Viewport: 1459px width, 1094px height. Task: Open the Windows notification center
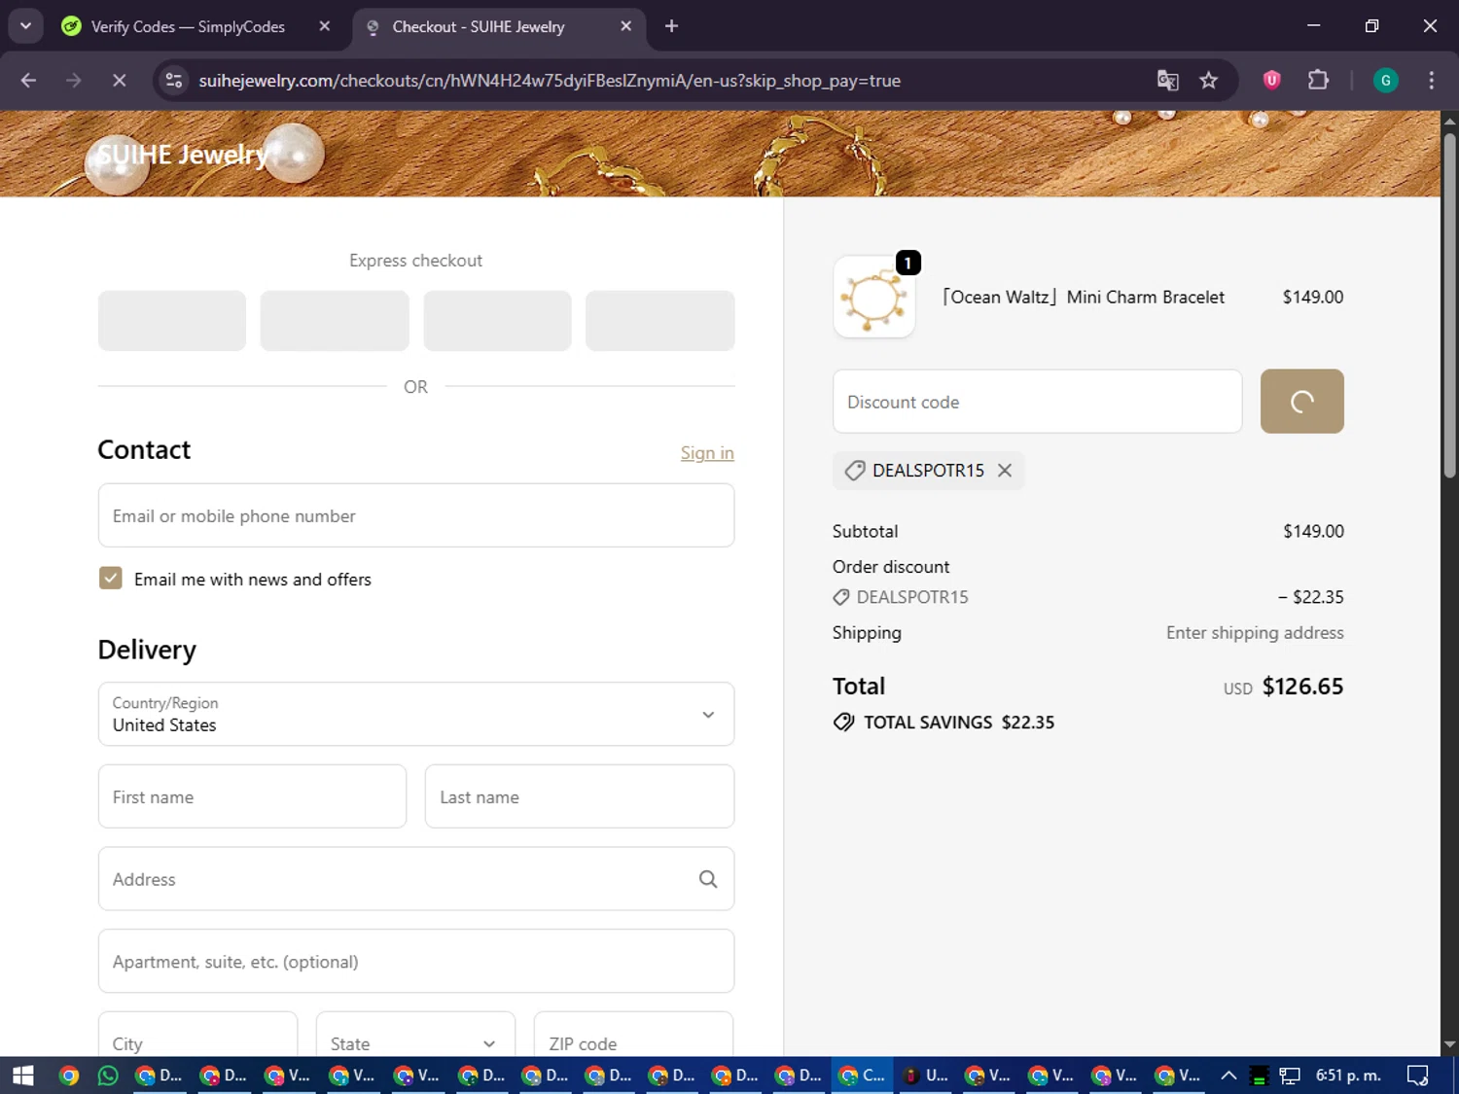click(1418, 1076)
